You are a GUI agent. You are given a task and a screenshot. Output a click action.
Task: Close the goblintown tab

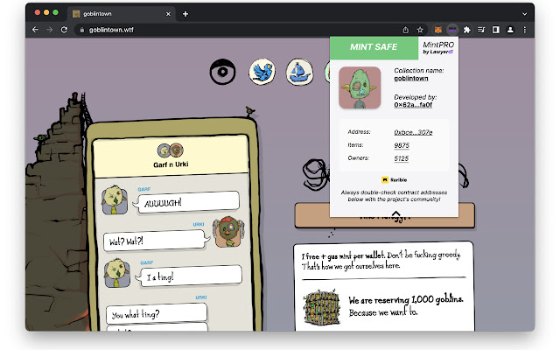pyautogui.click(x=168, y=14)
